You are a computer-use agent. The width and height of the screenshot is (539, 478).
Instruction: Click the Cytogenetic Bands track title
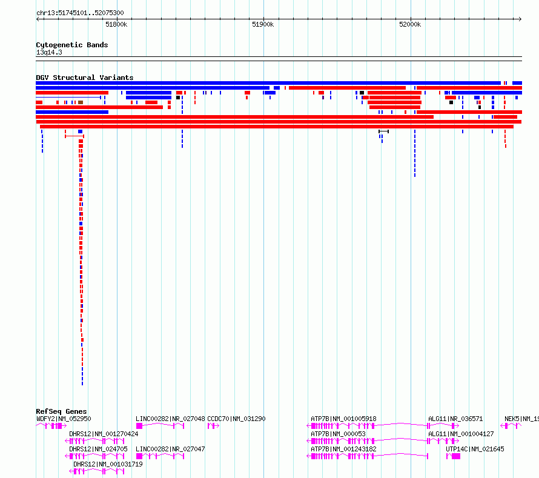pos(72,45)
